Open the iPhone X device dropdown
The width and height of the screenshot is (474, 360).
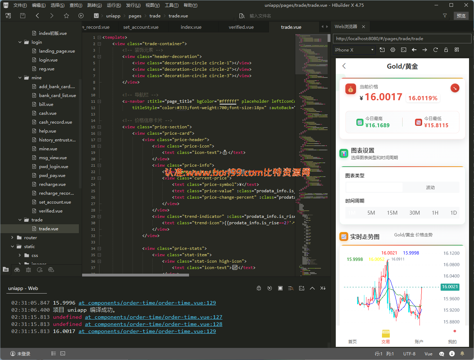[354, 50]
